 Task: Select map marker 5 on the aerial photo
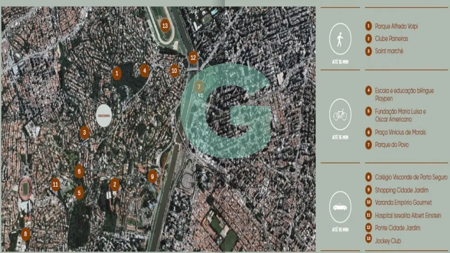coord(79,193)
